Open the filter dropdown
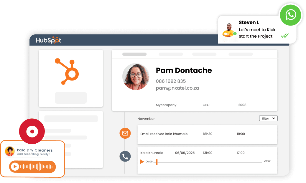 click(268, 118)
